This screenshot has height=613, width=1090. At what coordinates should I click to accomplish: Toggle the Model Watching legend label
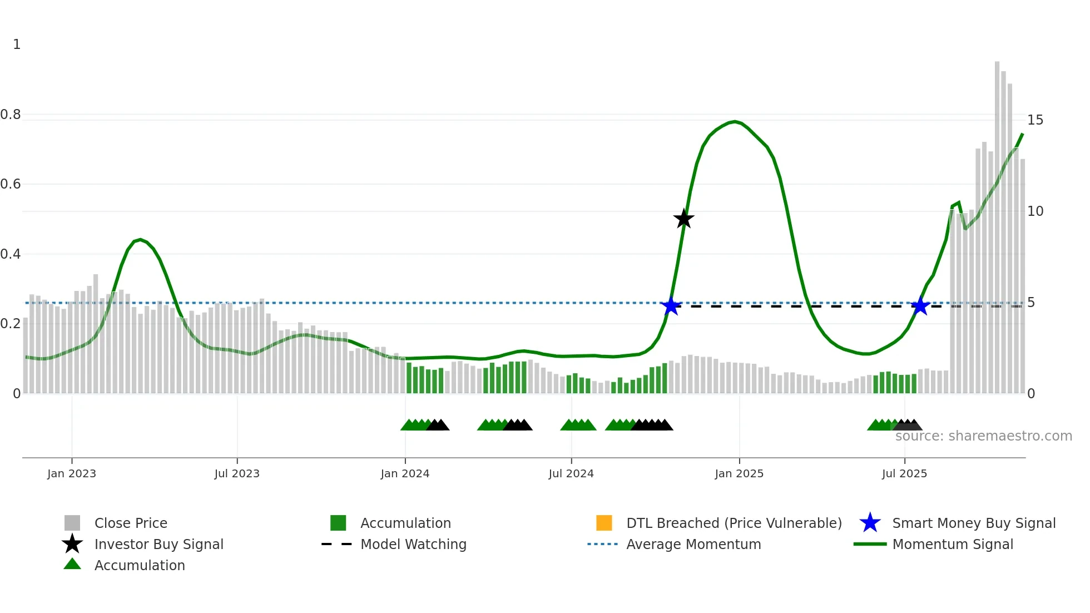(413, 544)
